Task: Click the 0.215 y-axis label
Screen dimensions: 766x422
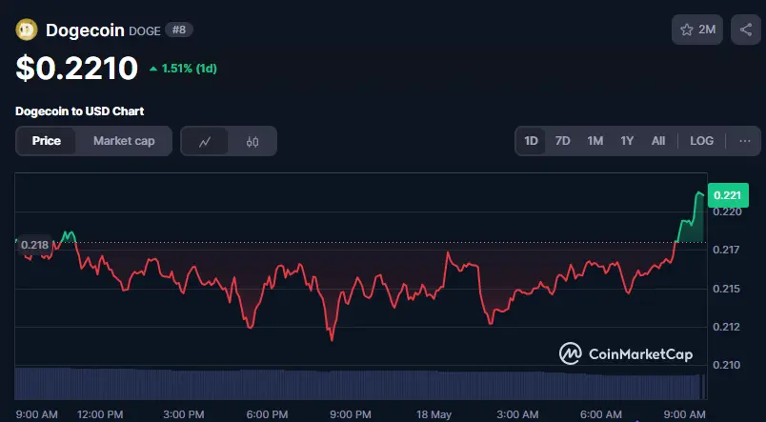Action: point(727,289)
